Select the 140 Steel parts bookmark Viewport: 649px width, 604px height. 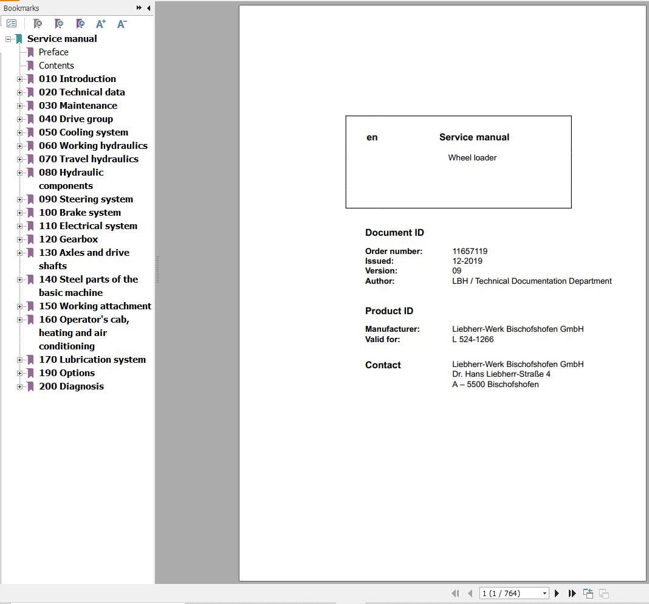coord(88,286)
